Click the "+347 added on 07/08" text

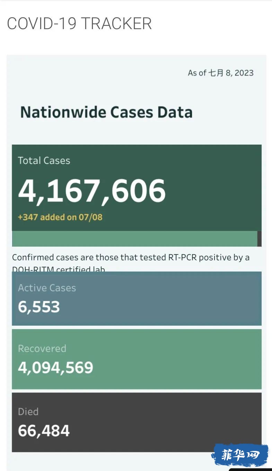[x=60, y=217]
